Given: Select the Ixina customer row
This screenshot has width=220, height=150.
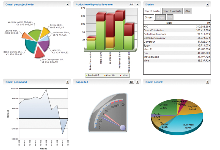Looking at the screenshot, I should [177, 61].
